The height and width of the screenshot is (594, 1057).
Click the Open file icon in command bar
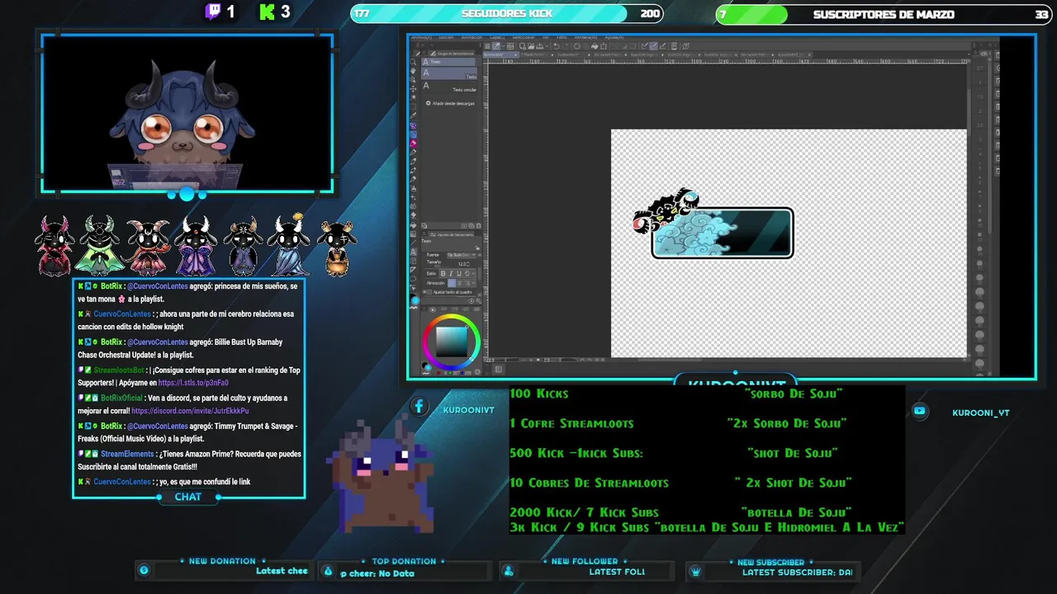pos(531,46)
